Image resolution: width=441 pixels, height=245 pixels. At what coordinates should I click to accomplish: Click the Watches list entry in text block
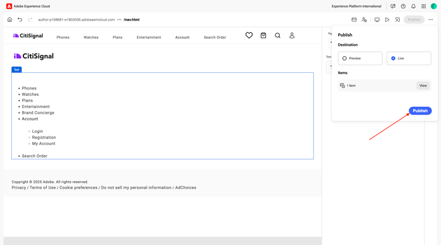31,95
